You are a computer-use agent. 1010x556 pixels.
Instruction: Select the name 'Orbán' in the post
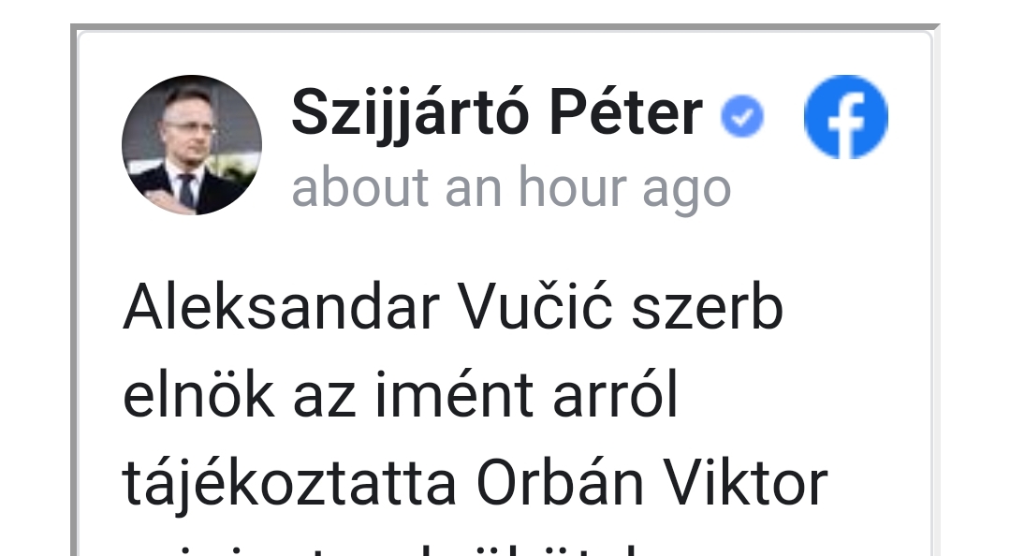[560, 483]
